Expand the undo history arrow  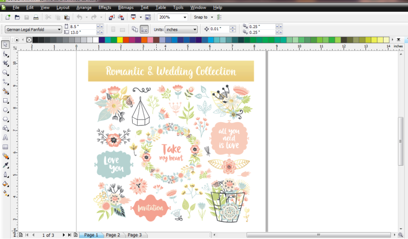click(87, 17)
